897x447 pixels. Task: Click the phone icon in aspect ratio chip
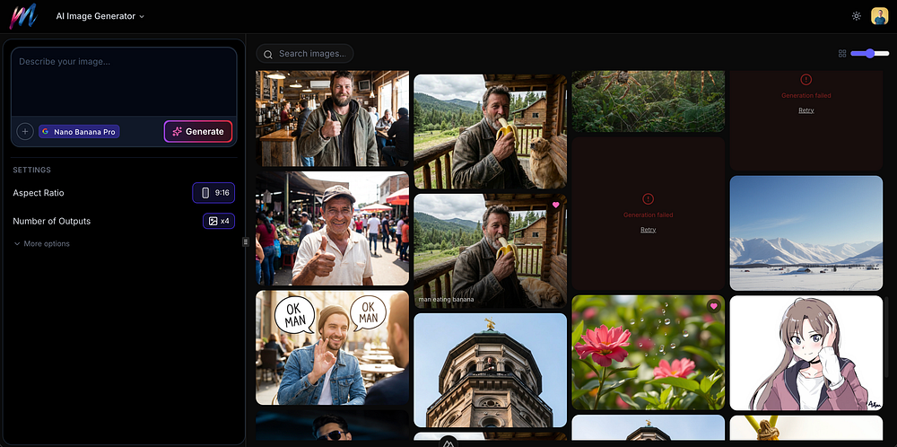(206, 193)
